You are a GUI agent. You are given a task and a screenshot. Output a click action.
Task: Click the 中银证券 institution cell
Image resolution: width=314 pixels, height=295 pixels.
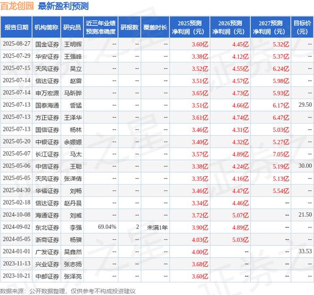coord(47,142)
